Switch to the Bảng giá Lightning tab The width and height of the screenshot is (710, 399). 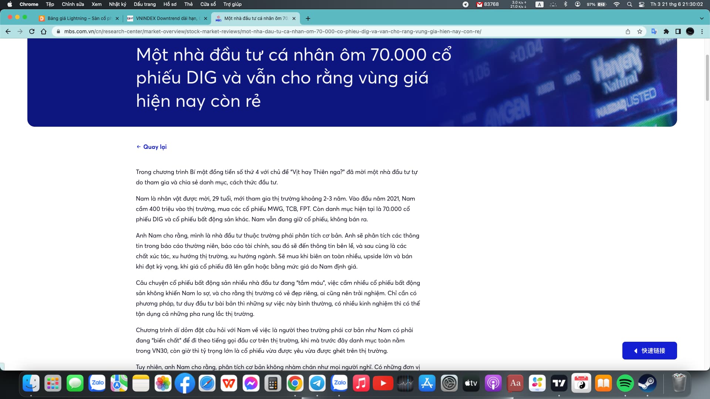coord(79,18)
